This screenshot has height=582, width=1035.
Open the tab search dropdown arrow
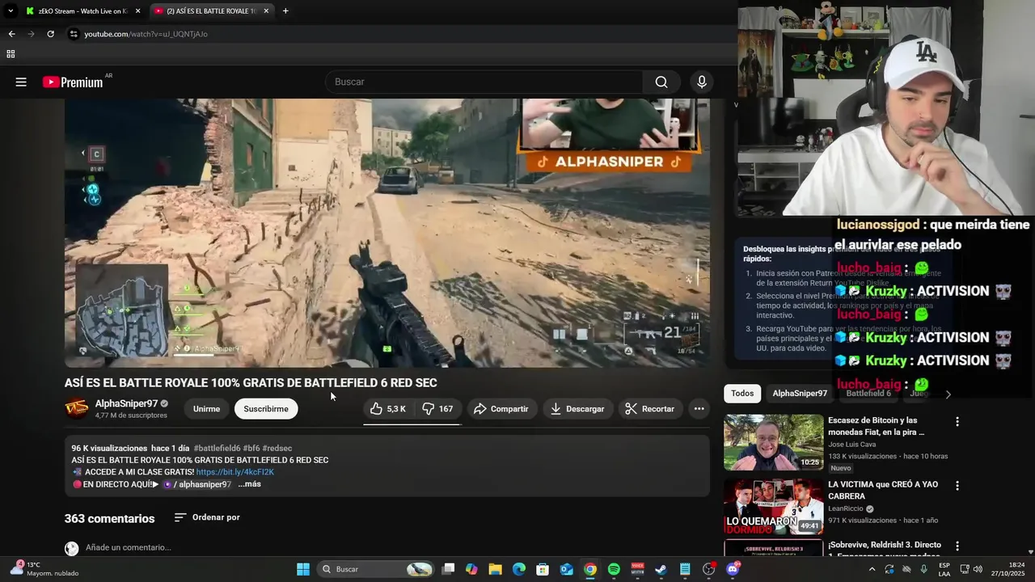coord(10,11)
